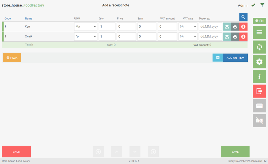
Task: Delete the Суп row with trash icon
Action: click(x=243, y=27)
